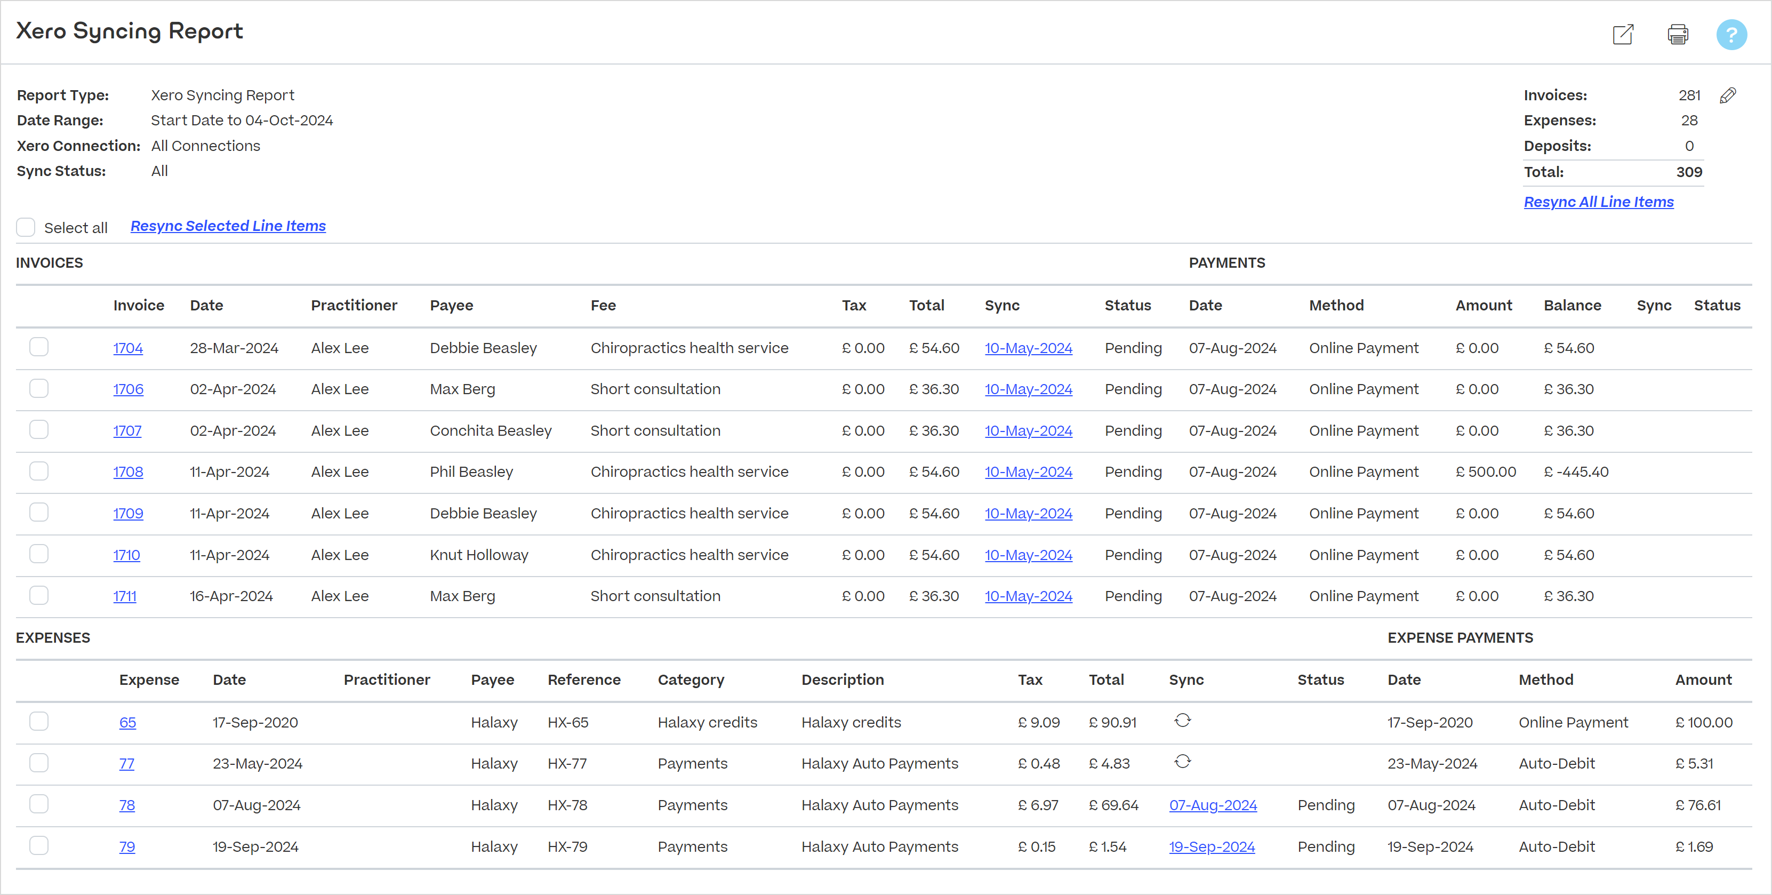Open invoice 1704 link

coord(128,348)
